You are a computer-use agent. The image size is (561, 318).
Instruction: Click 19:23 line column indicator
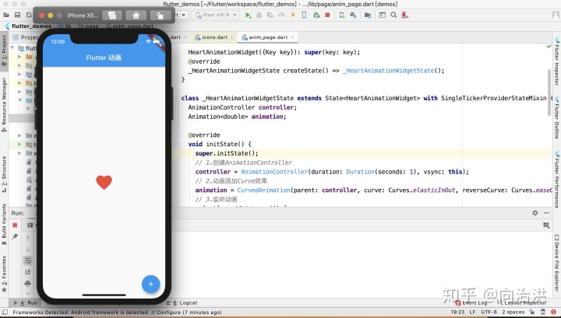tap(457, 312)
